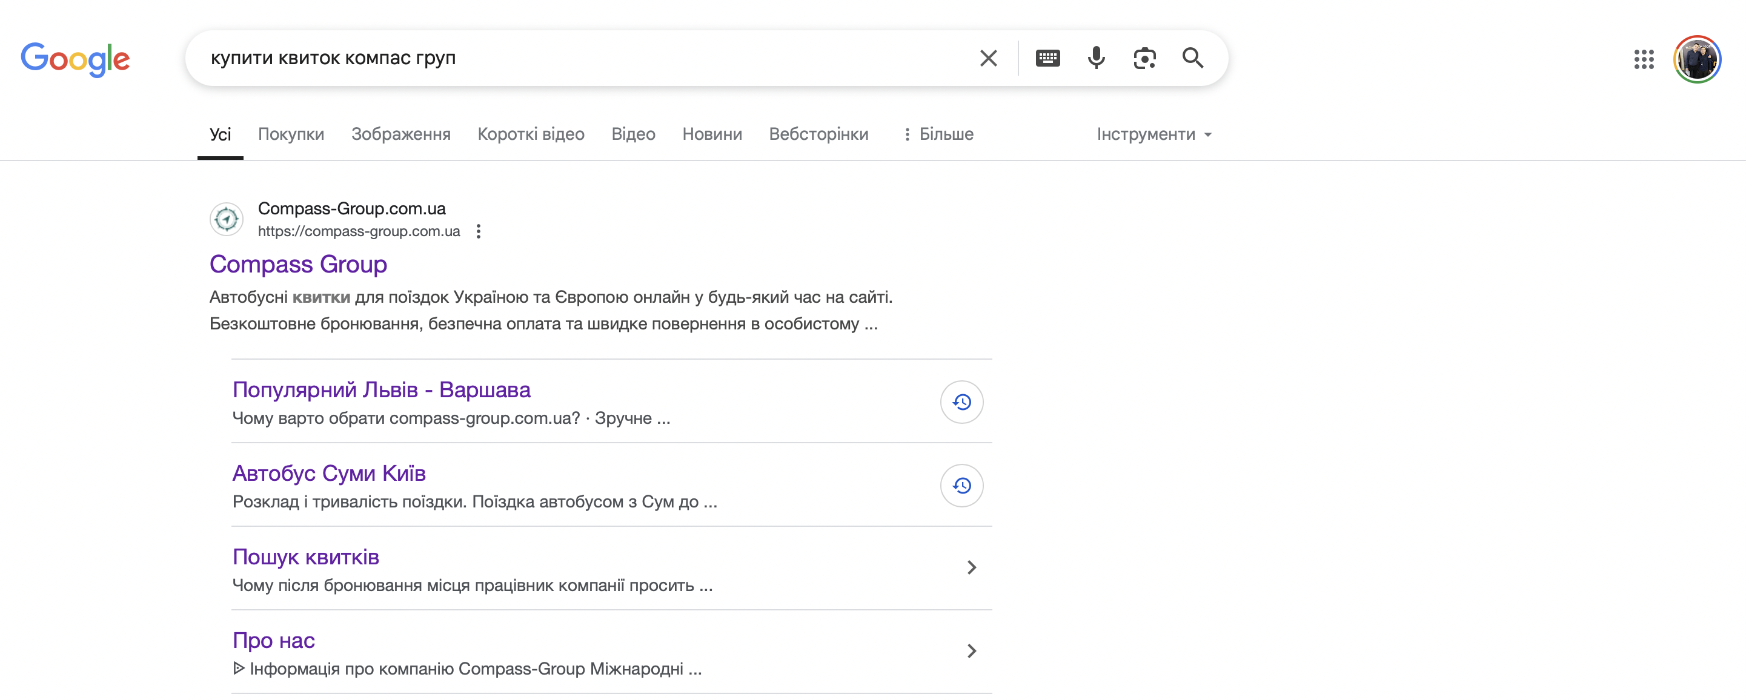The height and width of the screenshot is (700, 1746).
Task: Click chevron arrow for Про нас
Action: [971, 650]
